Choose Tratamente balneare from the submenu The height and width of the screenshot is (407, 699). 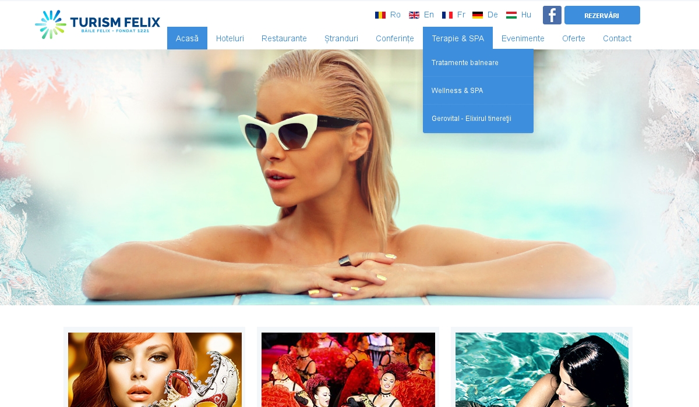478,63
